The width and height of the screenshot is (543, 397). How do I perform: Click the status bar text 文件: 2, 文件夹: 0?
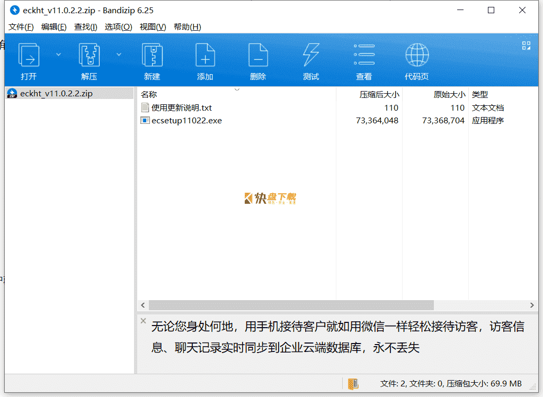(x=412, y=383)
